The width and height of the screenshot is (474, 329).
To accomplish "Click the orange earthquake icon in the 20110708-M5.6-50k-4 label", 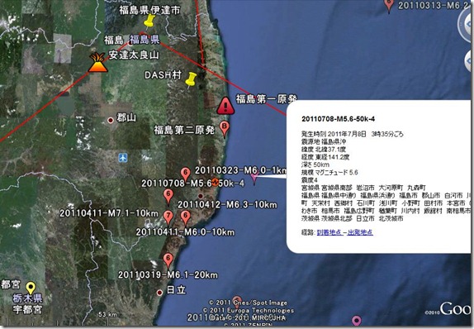I will (x=215, y=182).
